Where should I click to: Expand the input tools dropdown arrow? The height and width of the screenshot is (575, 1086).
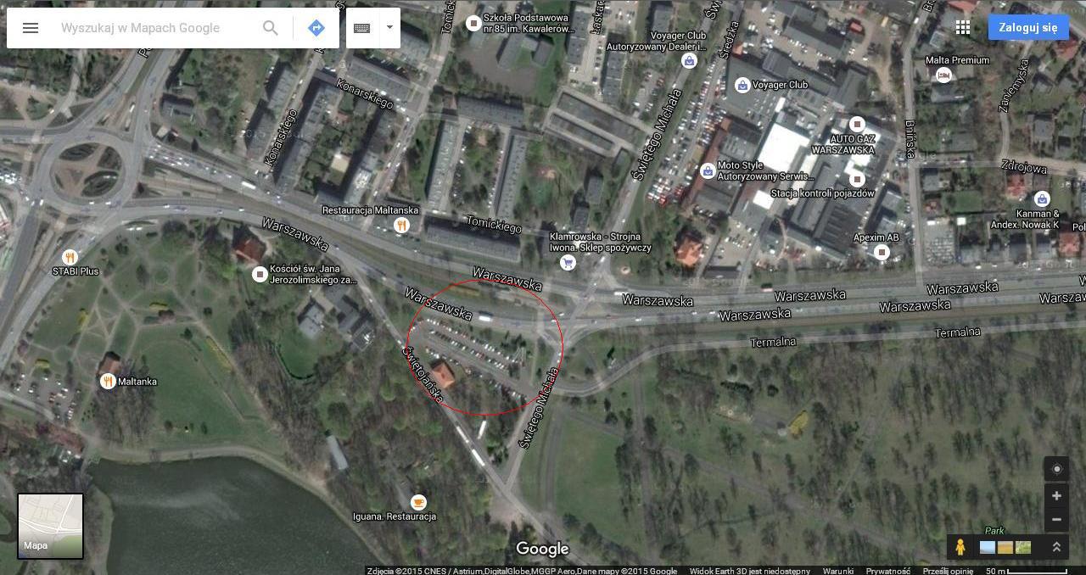point(389,27)
